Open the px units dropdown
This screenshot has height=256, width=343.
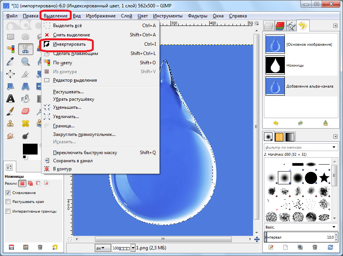pyautogui.click(x=102, y=247)
